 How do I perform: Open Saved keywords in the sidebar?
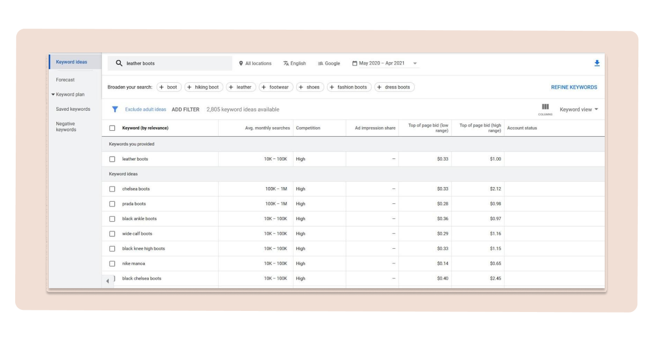pyautogui.click(x=73, y=109)
